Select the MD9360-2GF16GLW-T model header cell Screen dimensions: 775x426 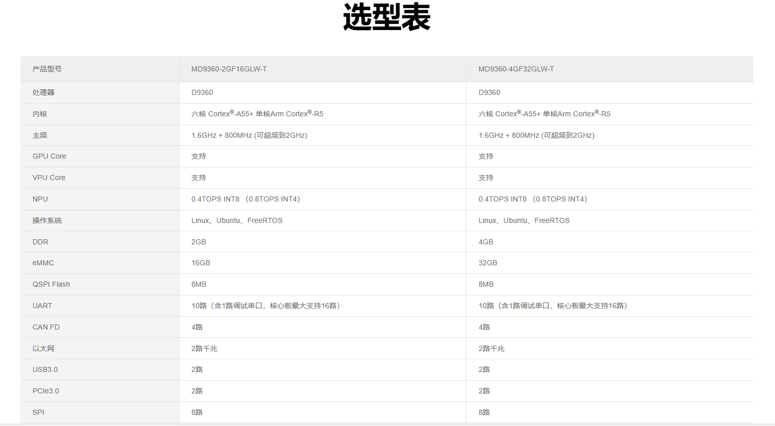(x=229, y=69)
